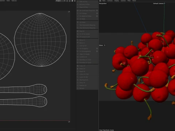Screen dimensions: 175x131
Task: Run the UV Weld command
Action: pos(87,19)
